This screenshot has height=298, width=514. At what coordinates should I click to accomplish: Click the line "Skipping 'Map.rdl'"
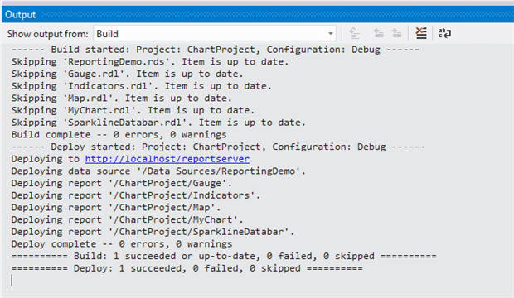tap(122, 99)
